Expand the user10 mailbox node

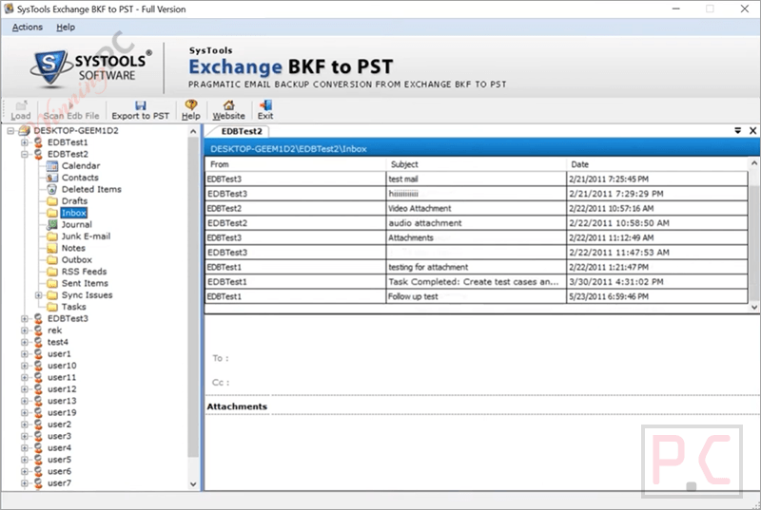[25, 366]
